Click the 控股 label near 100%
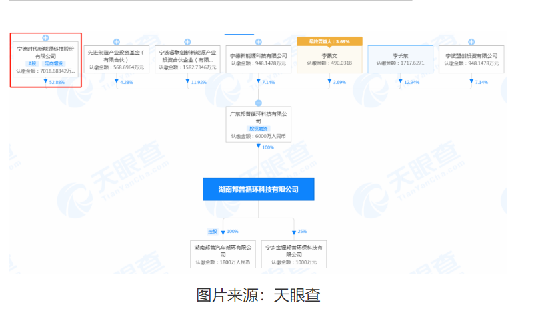The width and height of the screenshot is (542, 319). pos(212,231)
